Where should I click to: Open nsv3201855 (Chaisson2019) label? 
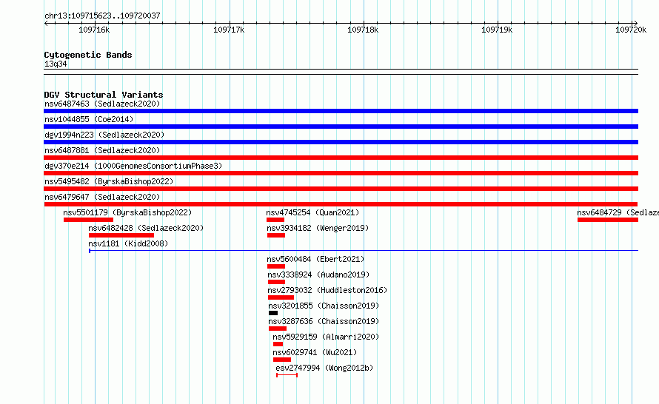point(324,306)
